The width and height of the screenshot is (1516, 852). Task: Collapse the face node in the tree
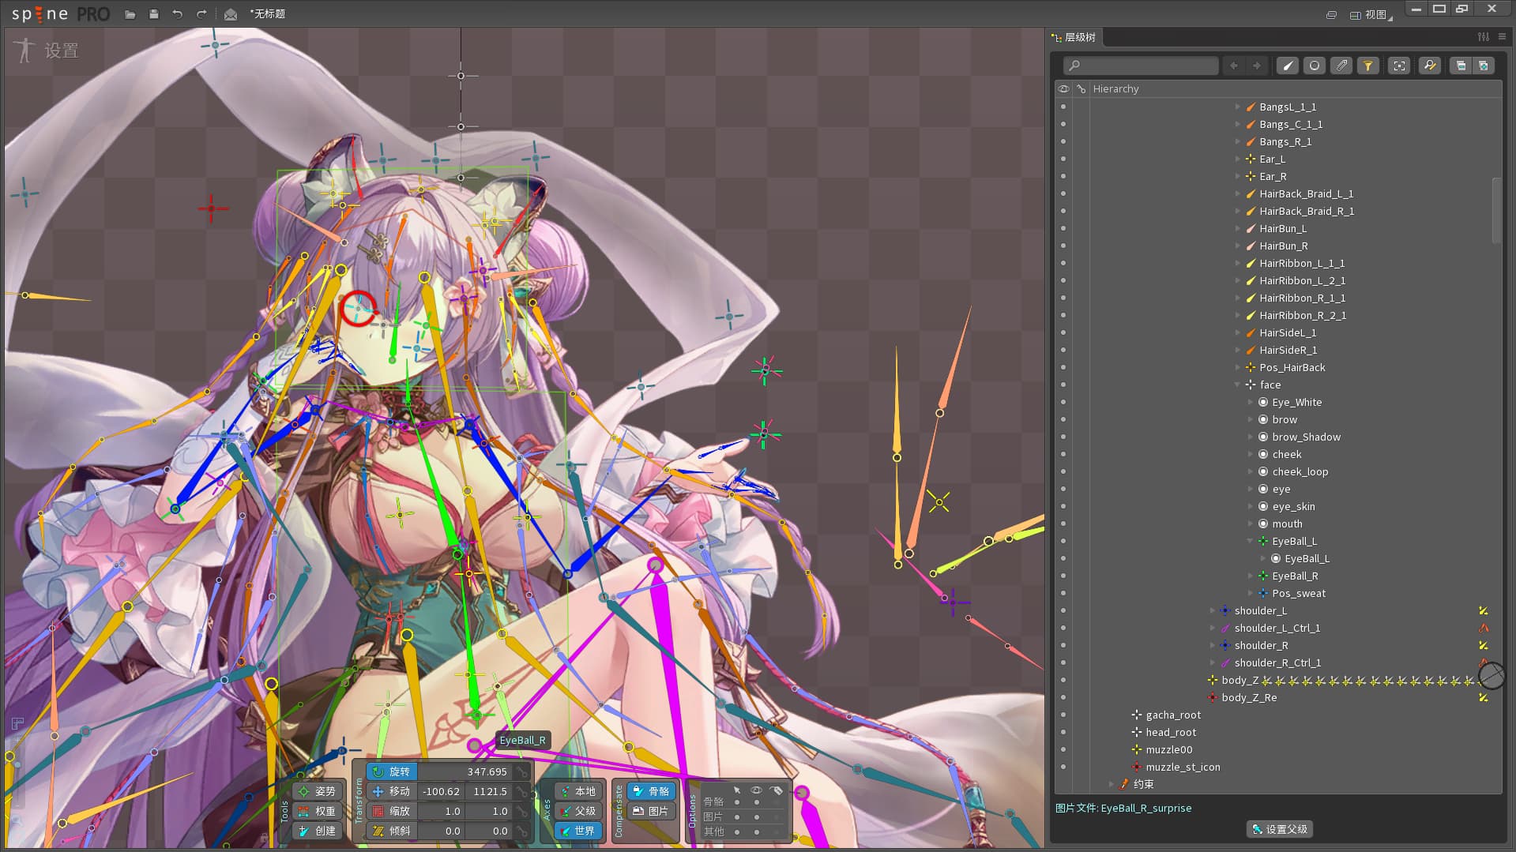[x=1238, y=385]
